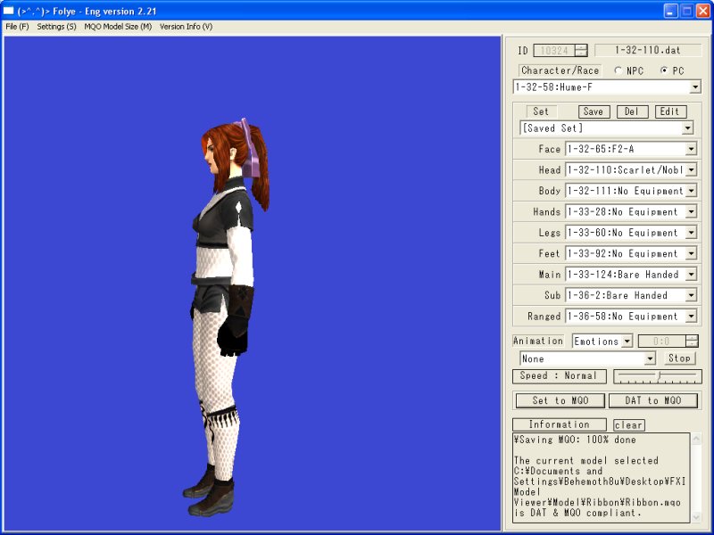The width and height of the screenshot is (714, 535).
Task: Open the Face selection dropdown
Action: click(x=690, y=149)
